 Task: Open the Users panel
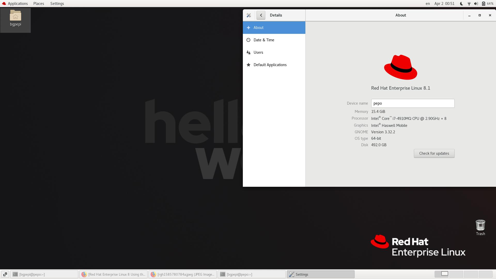[274, 52]
